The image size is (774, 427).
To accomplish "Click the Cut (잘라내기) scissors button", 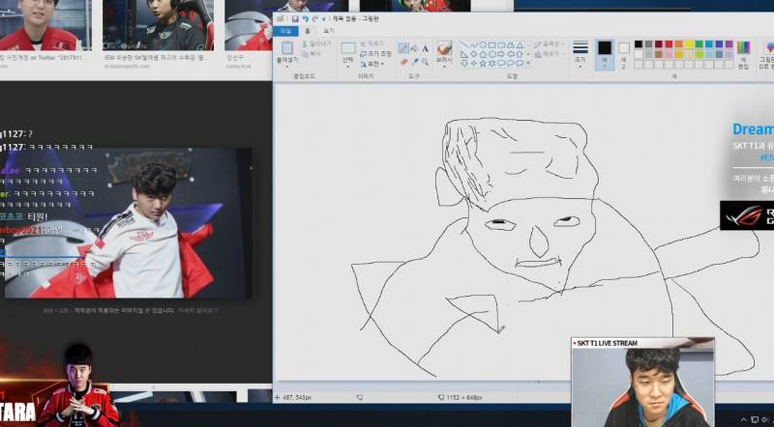I will 317,43.
